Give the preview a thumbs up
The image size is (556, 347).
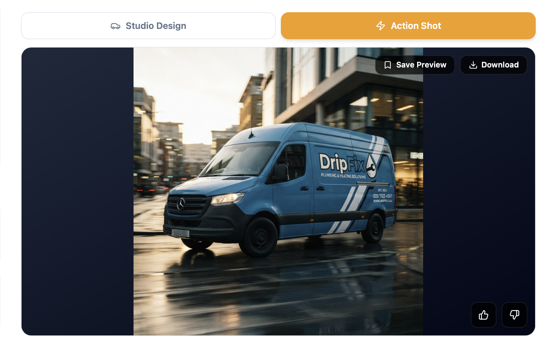click(x=483, y=315)
